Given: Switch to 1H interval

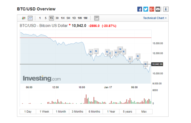Looking at the screenshot, I should tap(63, 18).
